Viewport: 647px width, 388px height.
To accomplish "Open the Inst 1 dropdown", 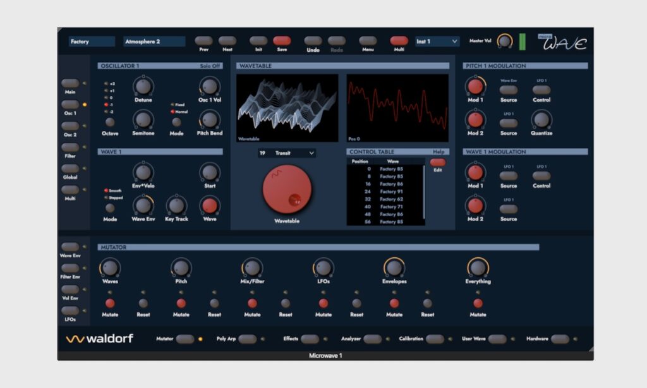I will pyautogui.click(x=437, y=41).
